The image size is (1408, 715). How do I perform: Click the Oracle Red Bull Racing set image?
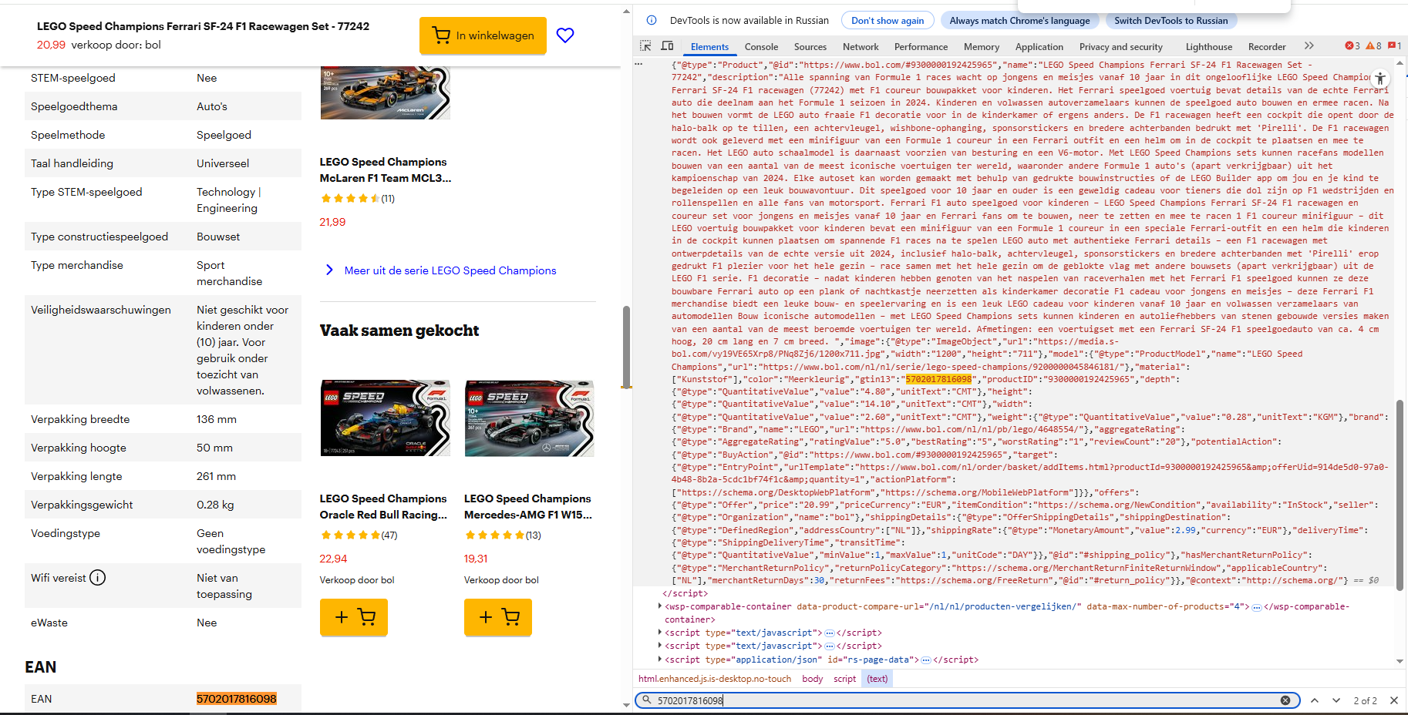click(385, 418)
